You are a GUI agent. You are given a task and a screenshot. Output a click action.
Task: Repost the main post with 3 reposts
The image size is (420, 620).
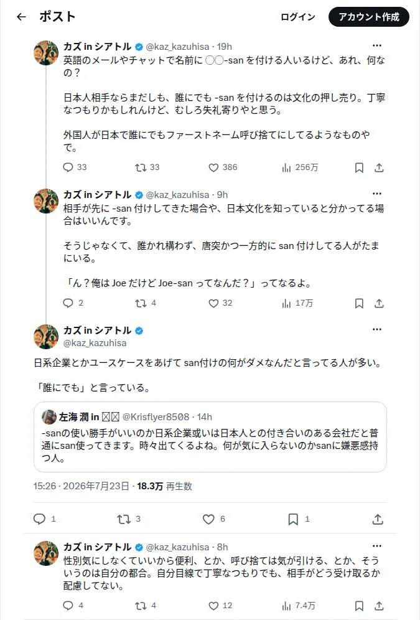click(129, 519)
